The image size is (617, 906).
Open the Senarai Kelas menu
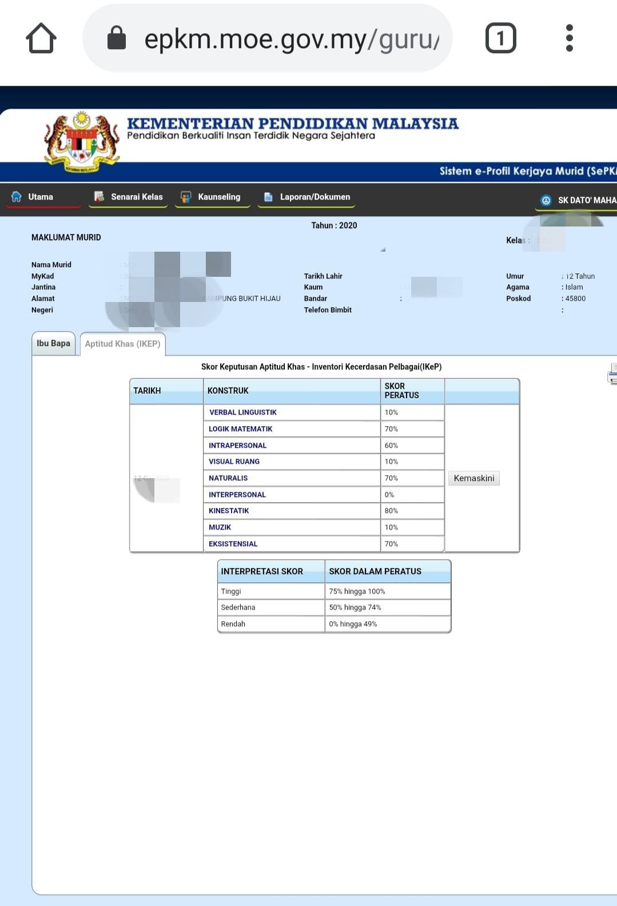coord(137,197)
